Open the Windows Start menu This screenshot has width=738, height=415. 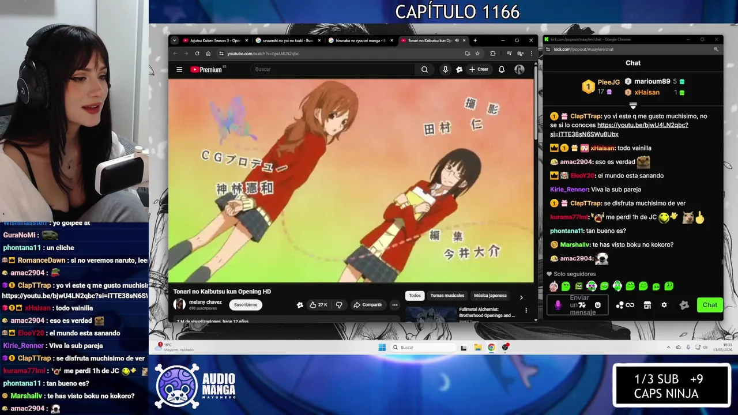click(x=382, y=347)
